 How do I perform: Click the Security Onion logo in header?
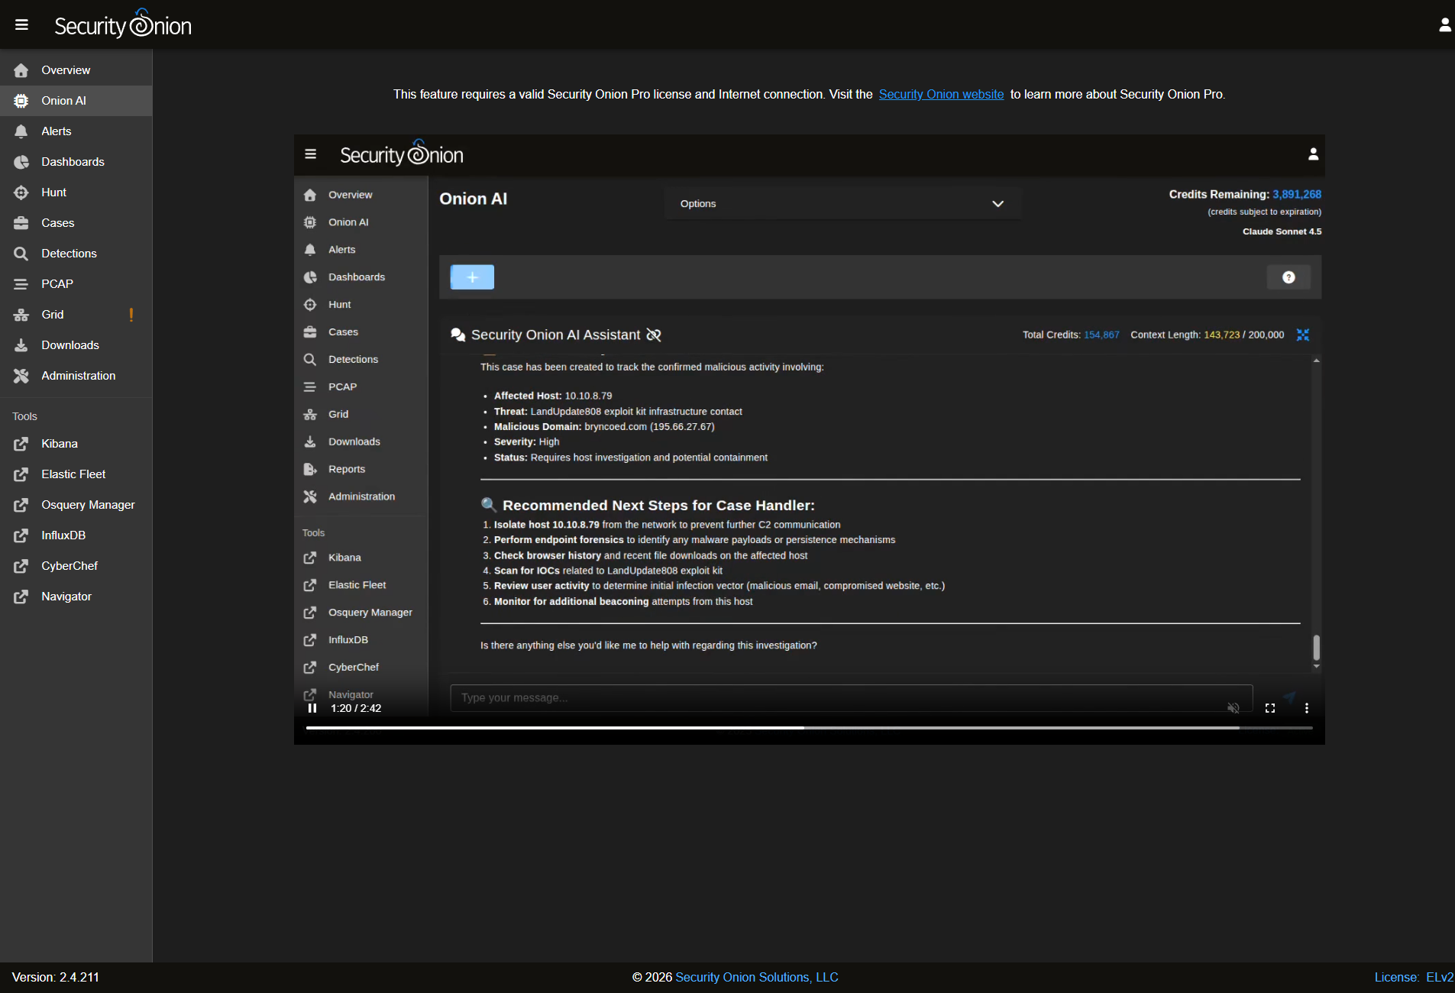point(122,24)
